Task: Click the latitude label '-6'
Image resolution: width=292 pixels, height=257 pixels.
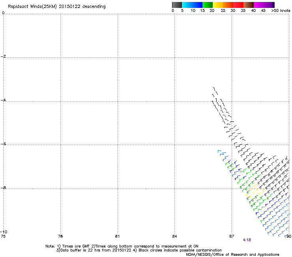Action: click(x=3, y=144)
